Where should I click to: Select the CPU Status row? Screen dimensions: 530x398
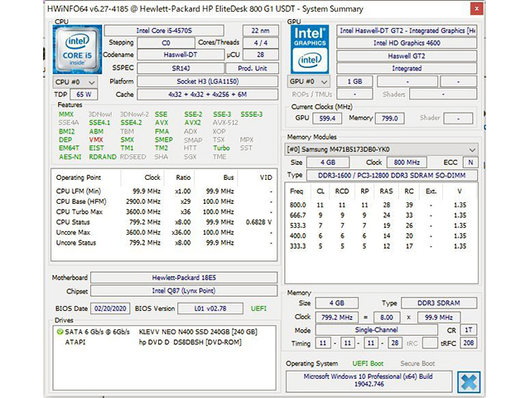pyautogui.click(x=164, y=222)
